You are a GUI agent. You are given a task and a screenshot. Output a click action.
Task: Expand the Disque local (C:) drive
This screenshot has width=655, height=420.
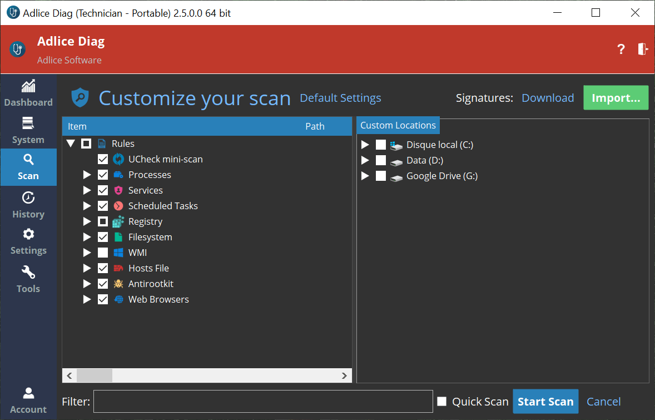coord(365,145)
